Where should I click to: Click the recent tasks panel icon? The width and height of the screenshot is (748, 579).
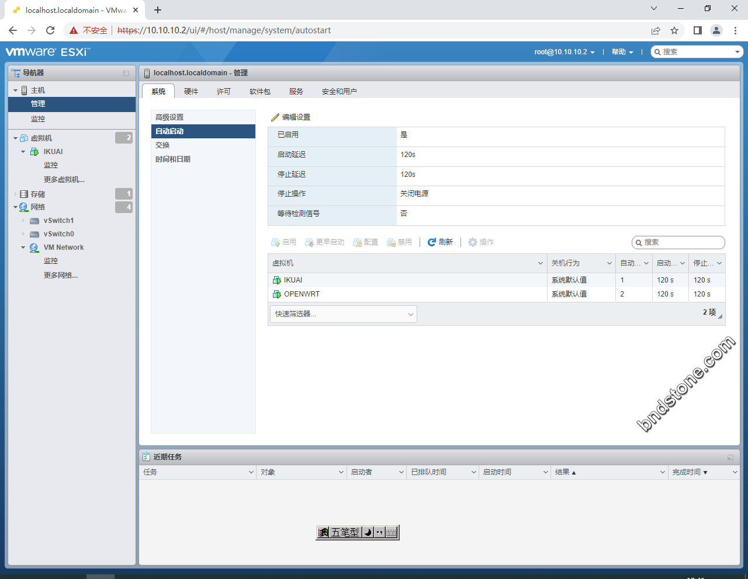[147, 457]
